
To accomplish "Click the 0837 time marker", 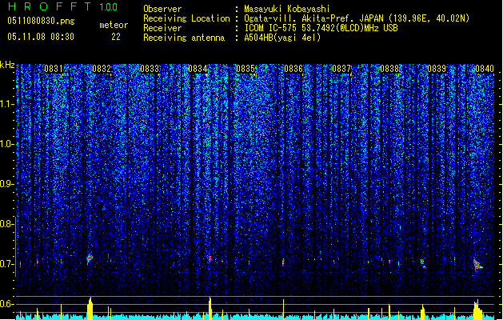I will click(x=341, y=69).
